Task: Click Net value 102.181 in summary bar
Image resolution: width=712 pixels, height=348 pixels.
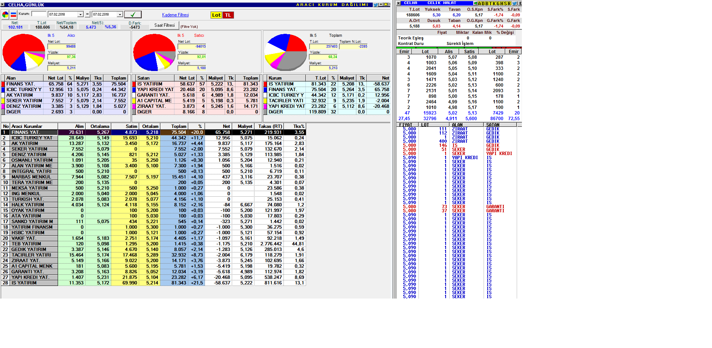Action: (15, 27)
